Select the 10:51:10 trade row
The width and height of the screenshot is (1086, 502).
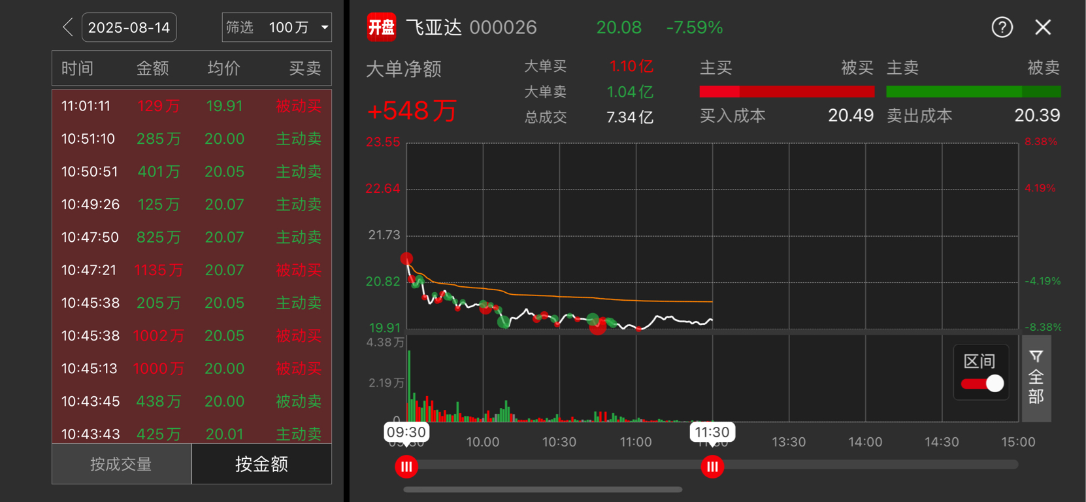pyautogui.click(x=192, y=139)
